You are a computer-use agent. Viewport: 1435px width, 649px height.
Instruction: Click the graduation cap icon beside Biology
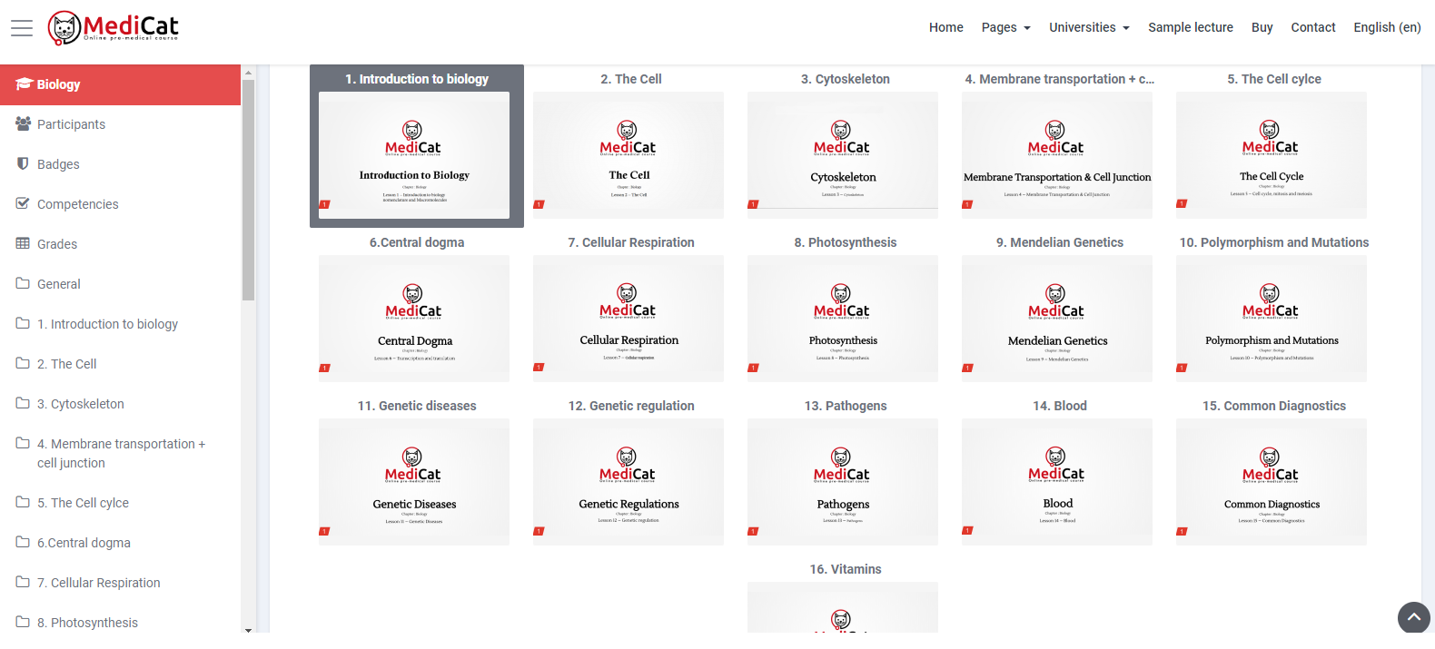[x=24, y=84]
